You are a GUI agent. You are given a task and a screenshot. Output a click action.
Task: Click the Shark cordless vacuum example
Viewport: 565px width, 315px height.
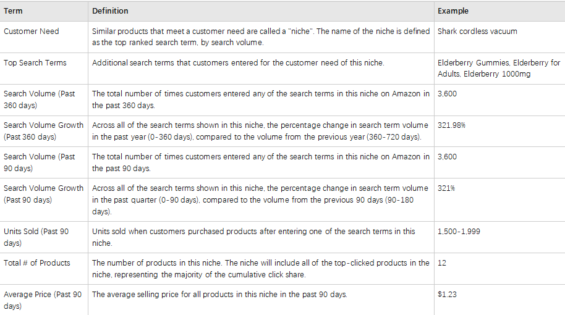coord(477,31)
